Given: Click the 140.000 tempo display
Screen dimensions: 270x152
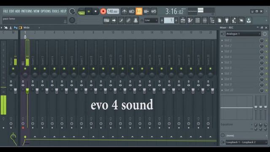Looking at the screenshot, I should pos(113,11).
